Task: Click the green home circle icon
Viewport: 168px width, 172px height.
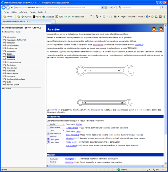Action: [157, 29]
